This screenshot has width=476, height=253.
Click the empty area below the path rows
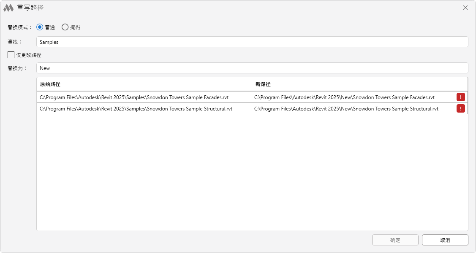click(x=252, y=173)
